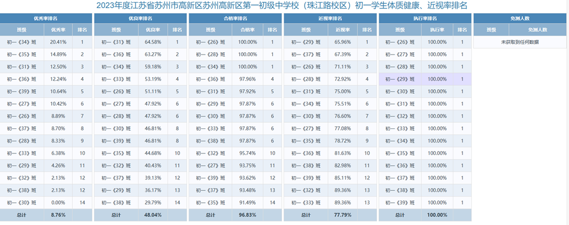This screenshot has width=569, height=225.
Task: Click the 48.04% total value
Action: [153, 215]
